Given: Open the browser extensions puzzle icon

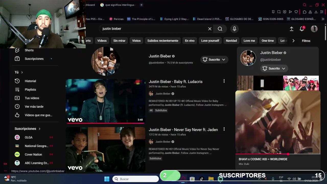Looking at the screenshot, I should coord(305,12).
